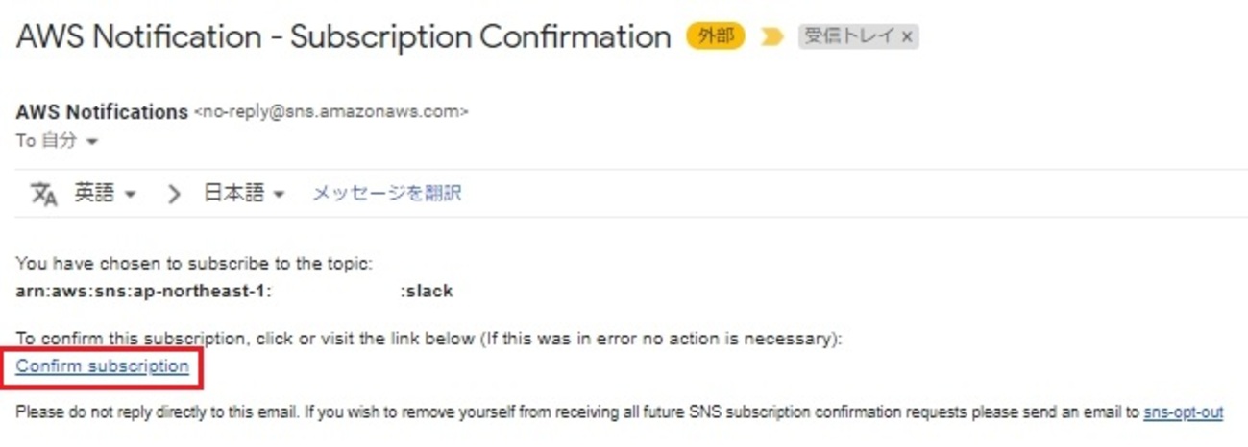Image resolution: width=1248 pixels, height=447 pixels.
Task: Click the yellow 外部 badge
Action: point(716,37)
